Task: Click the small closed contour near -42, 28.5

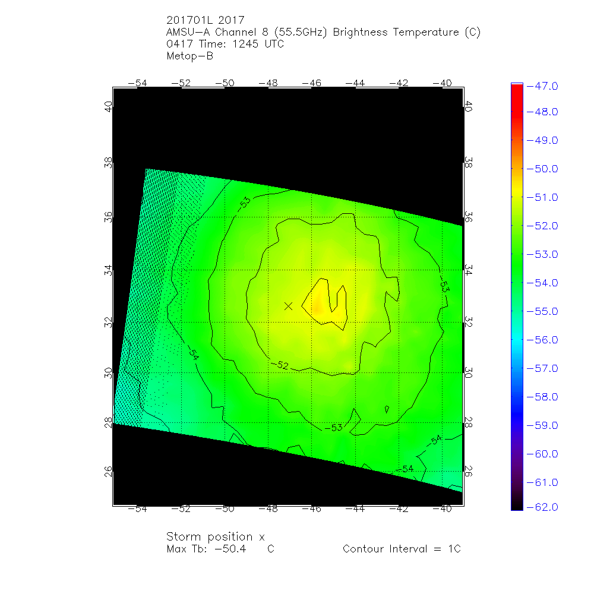Action: [x=387, y=409]
